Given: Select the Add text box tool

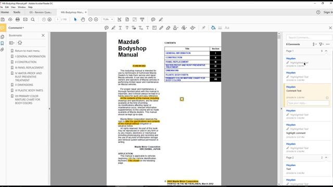Looking at the screenshot, I should tap(155, 28).
